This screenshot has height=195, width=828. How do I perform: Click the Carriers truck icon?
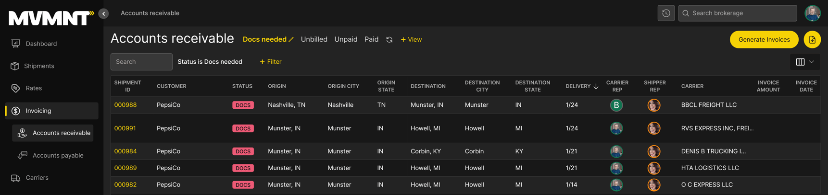[x=15, y=178]
